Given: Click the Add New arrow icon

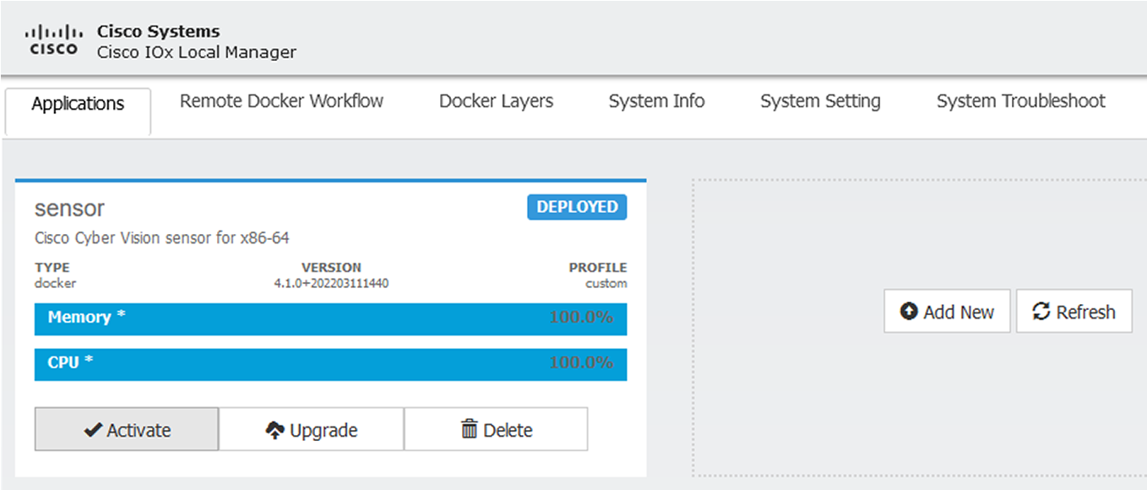Looking at the screenshot, I should pyautogui.click(x=909, y=312).
